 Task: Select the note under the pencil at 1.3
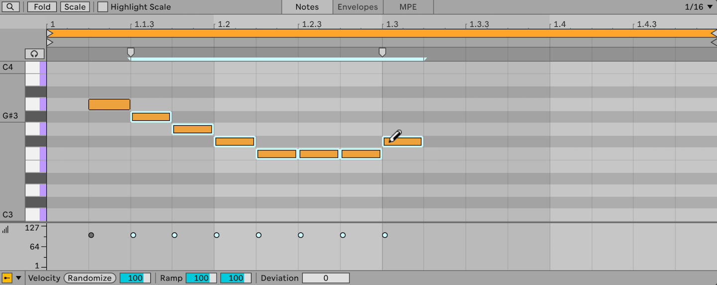pyautogui.click(x=403, y=142)
